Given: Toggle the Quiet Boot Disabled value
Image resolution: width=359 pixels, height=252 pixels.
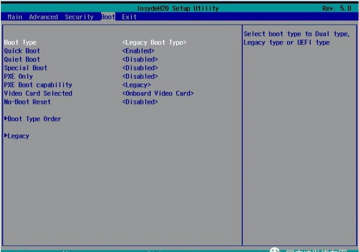Looking at the screenshot, I should coord(140,59).
